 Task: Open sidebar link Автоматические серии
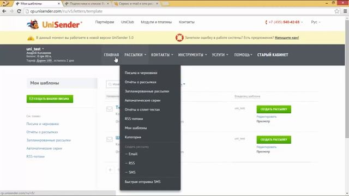pos(44,148)
